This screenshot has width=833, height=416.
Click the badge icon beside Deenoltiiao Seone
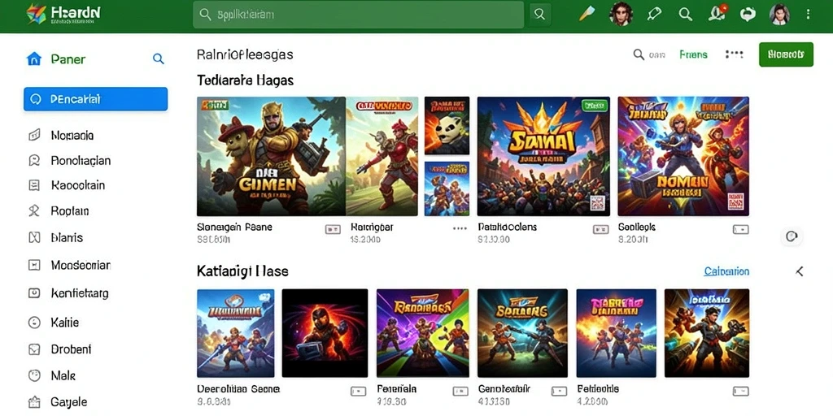click(x=359, y=392)
